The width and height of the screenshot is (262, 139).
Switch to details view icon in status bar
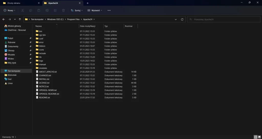pyautogui.click(x=256, y=137)
